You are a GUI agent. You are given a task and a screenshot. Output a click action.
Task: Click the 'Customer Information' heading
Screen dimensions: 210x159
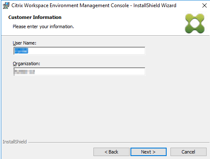[x=35, y=17]
